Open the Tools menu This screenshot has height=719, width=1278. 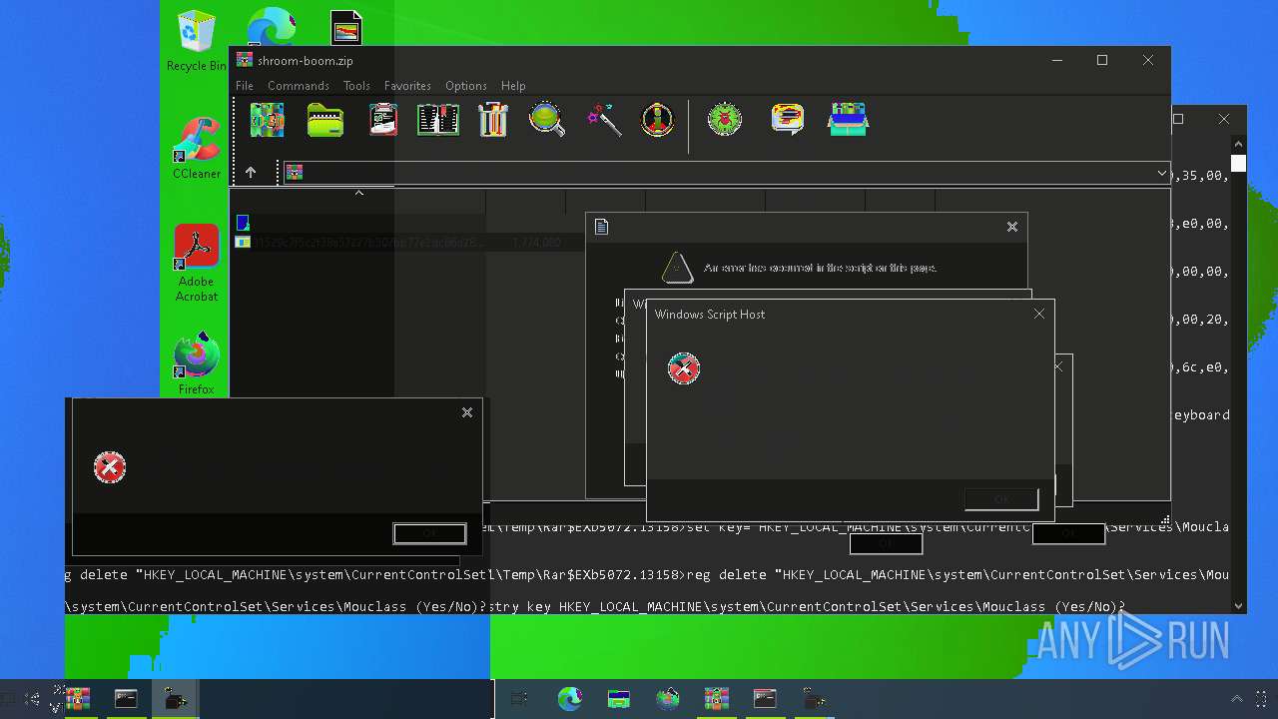pos(356,86)
